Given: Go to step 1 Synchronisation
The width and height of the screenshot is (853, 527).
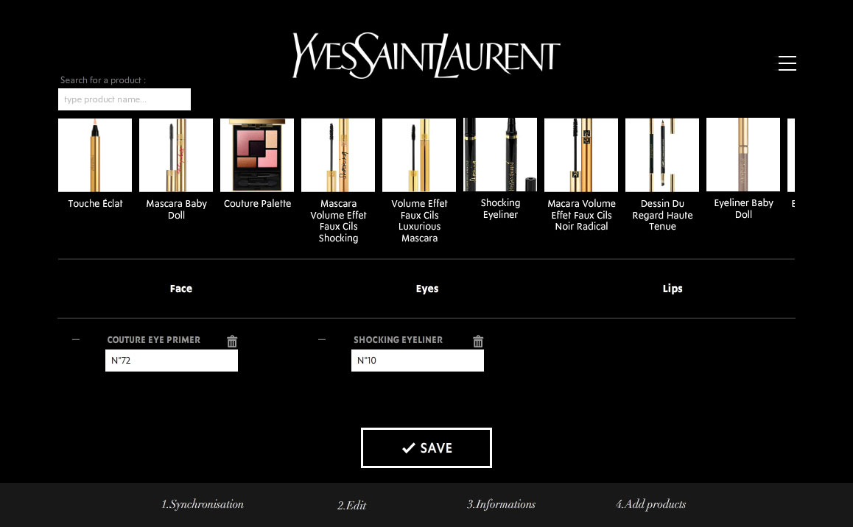Looking at the screenshot, I should (203, 504).
